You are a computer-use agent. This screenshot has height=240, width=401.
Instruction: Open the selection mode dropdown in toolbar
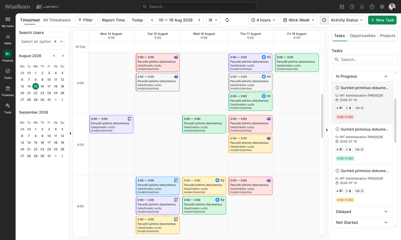[x=213, y=20]
